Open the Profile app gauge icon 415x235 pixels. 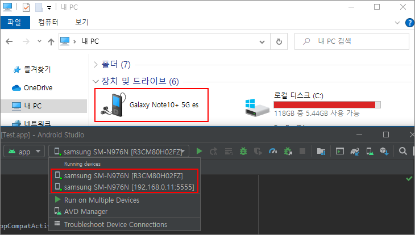point(273,151)
